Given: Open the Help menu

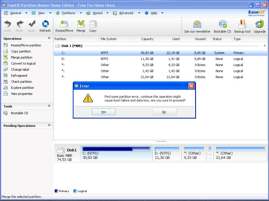Looking at the screenshot, I should pos(154,13).
